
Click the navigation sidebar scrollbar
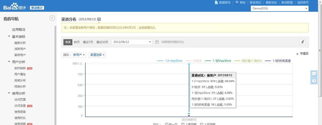click(55, 75)
